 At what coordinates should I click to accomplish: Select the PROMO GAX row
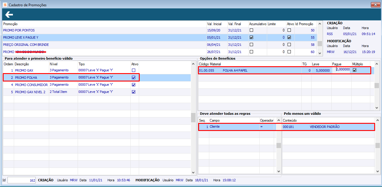pyautogui.click(x=97, y=70)
